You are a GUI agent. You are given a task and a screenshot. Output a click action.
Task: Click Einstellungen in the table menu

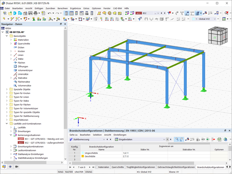click(x=120, y=135)
